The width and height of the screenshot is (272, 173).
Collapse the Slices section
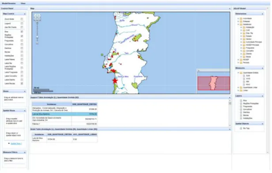pyautogui.click(x=25, y=91)
